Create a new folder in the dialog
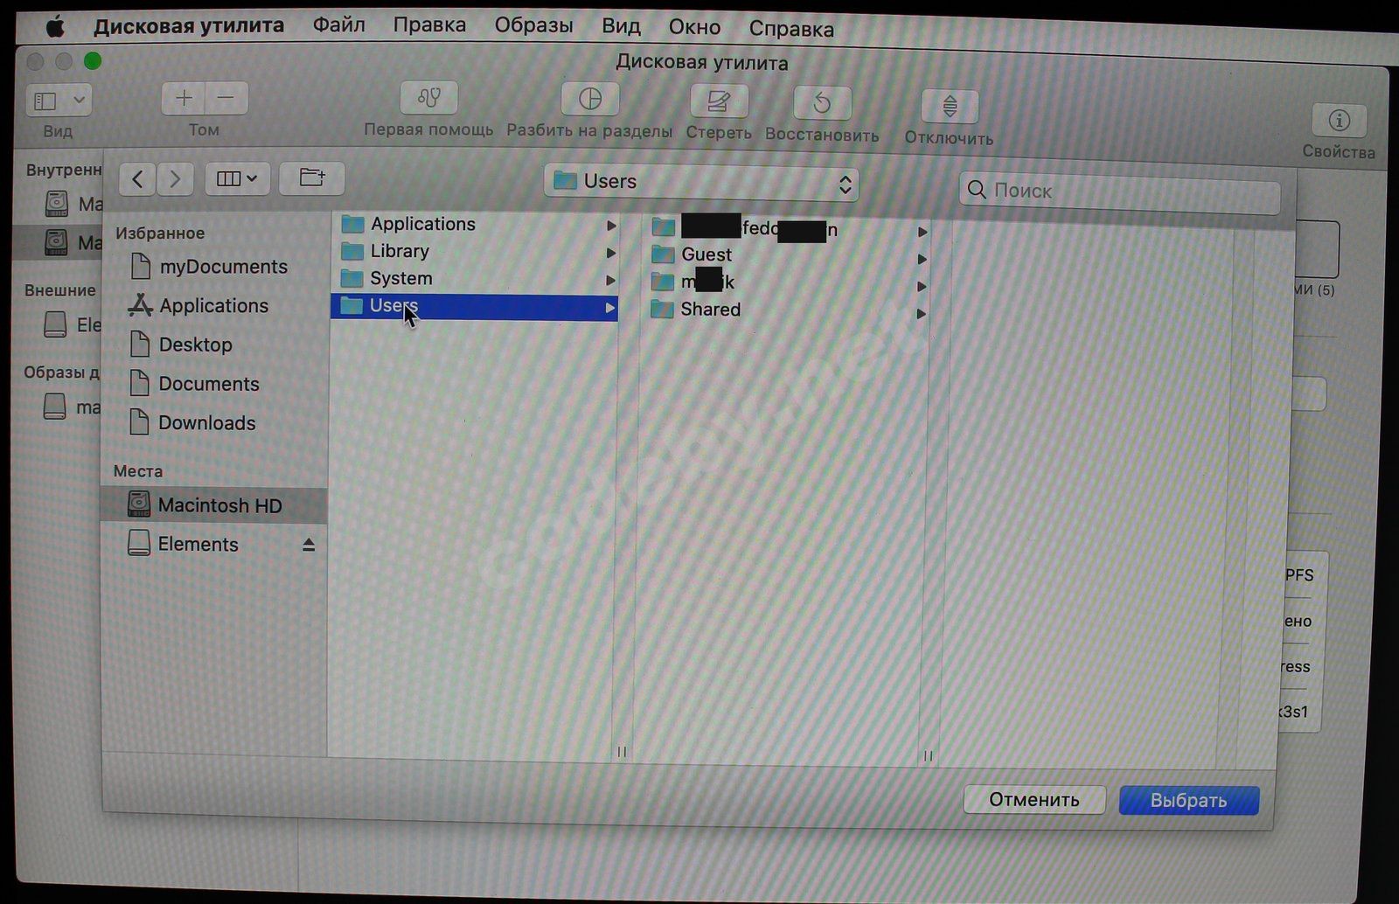This screenshot has height=904, width=1399. [x=311, y=177]
